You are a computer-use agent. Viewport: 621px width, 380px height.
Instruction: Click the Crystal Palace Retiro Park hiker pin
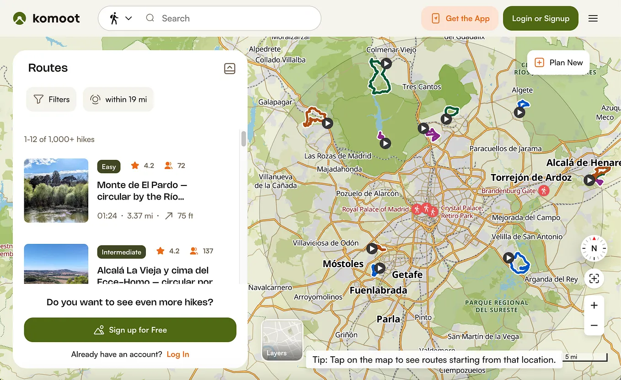click(x=433, y=211)
